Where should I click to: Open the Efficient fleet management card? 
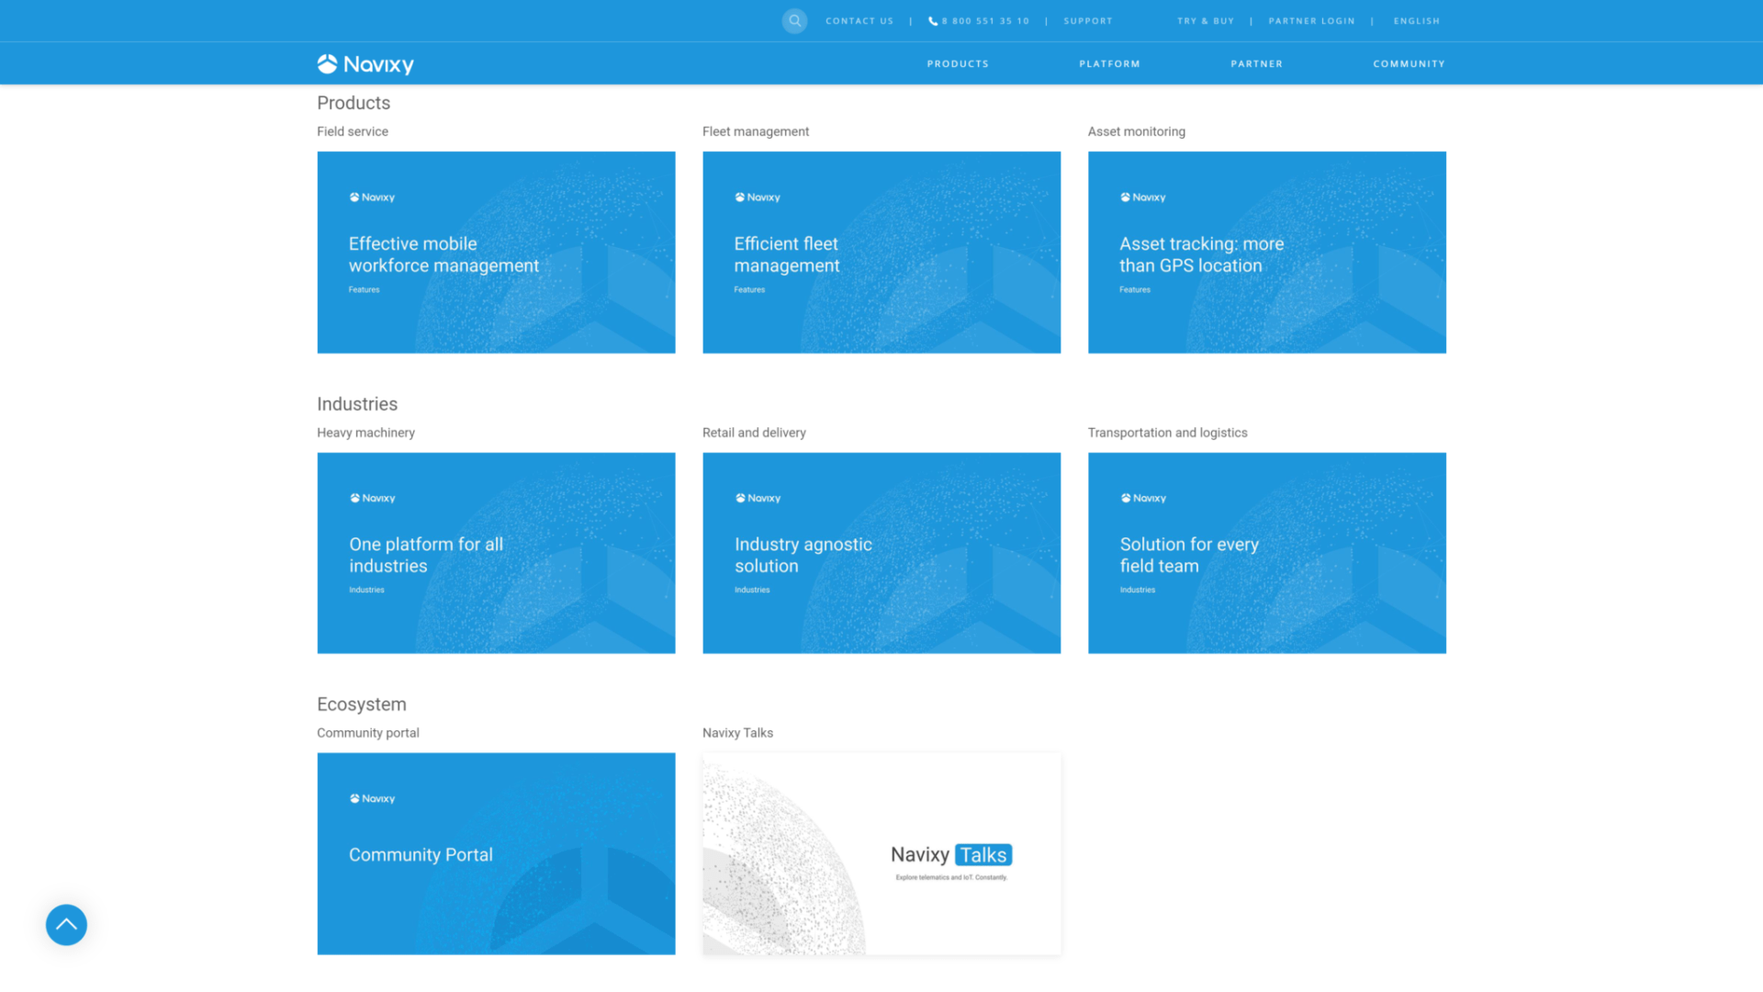(x=881, y=253)
